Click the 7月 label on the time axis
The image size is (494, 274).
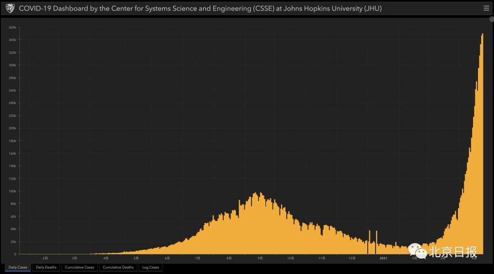point(198,258)
